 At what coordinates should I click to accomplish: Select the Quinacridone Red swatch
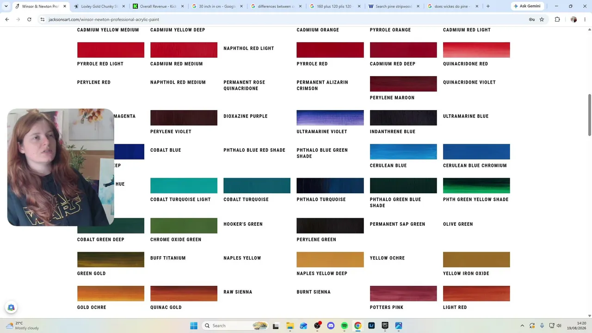click(x=476, y=50)
